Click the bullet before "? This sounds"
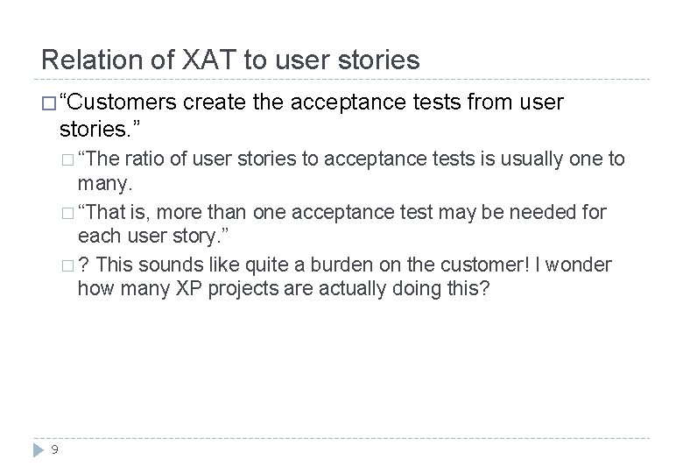 [67, 265]
